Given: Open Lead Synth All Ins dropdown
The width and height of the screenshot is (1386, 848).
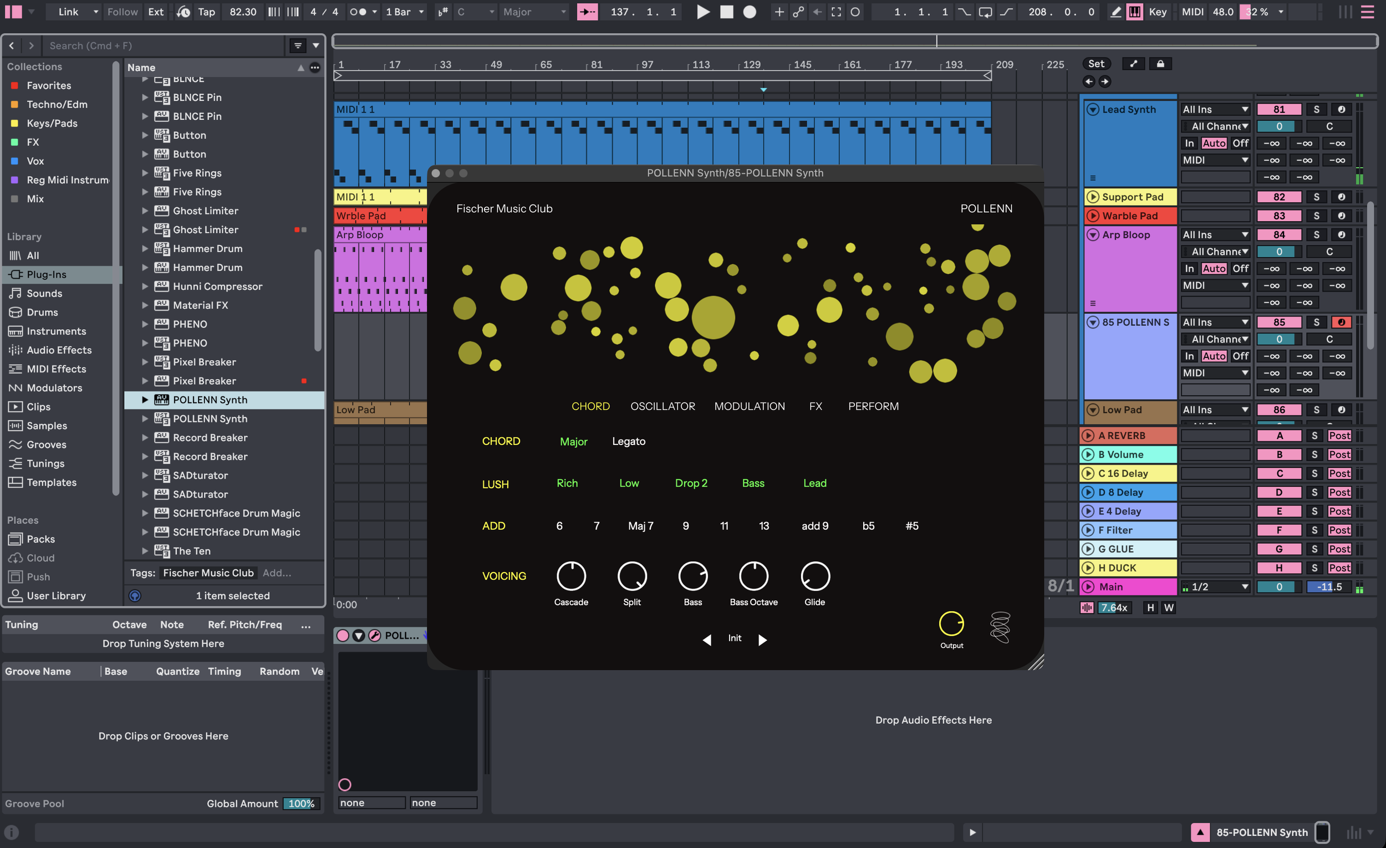Looking at the screenshot, I should coord(1215,110).
